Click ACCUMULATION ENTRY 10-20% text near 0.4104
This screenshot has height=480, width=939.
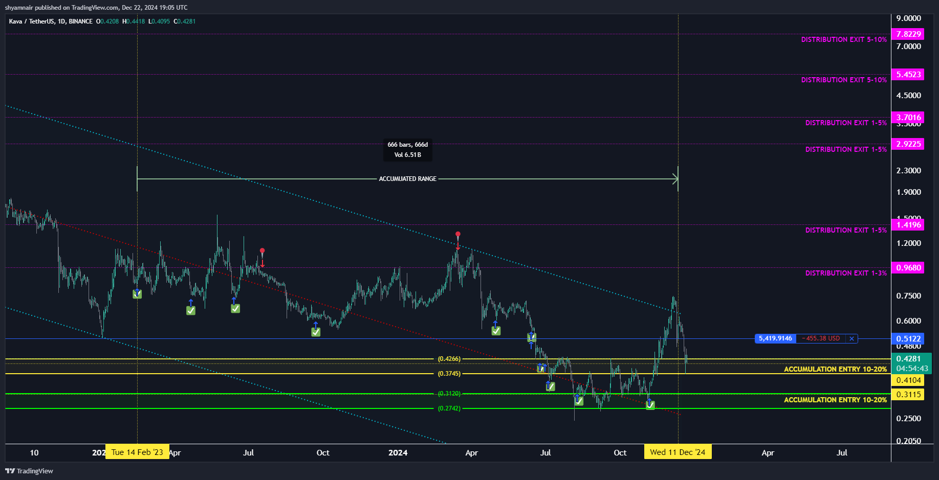pyautogui.click(x=835, y=369)
